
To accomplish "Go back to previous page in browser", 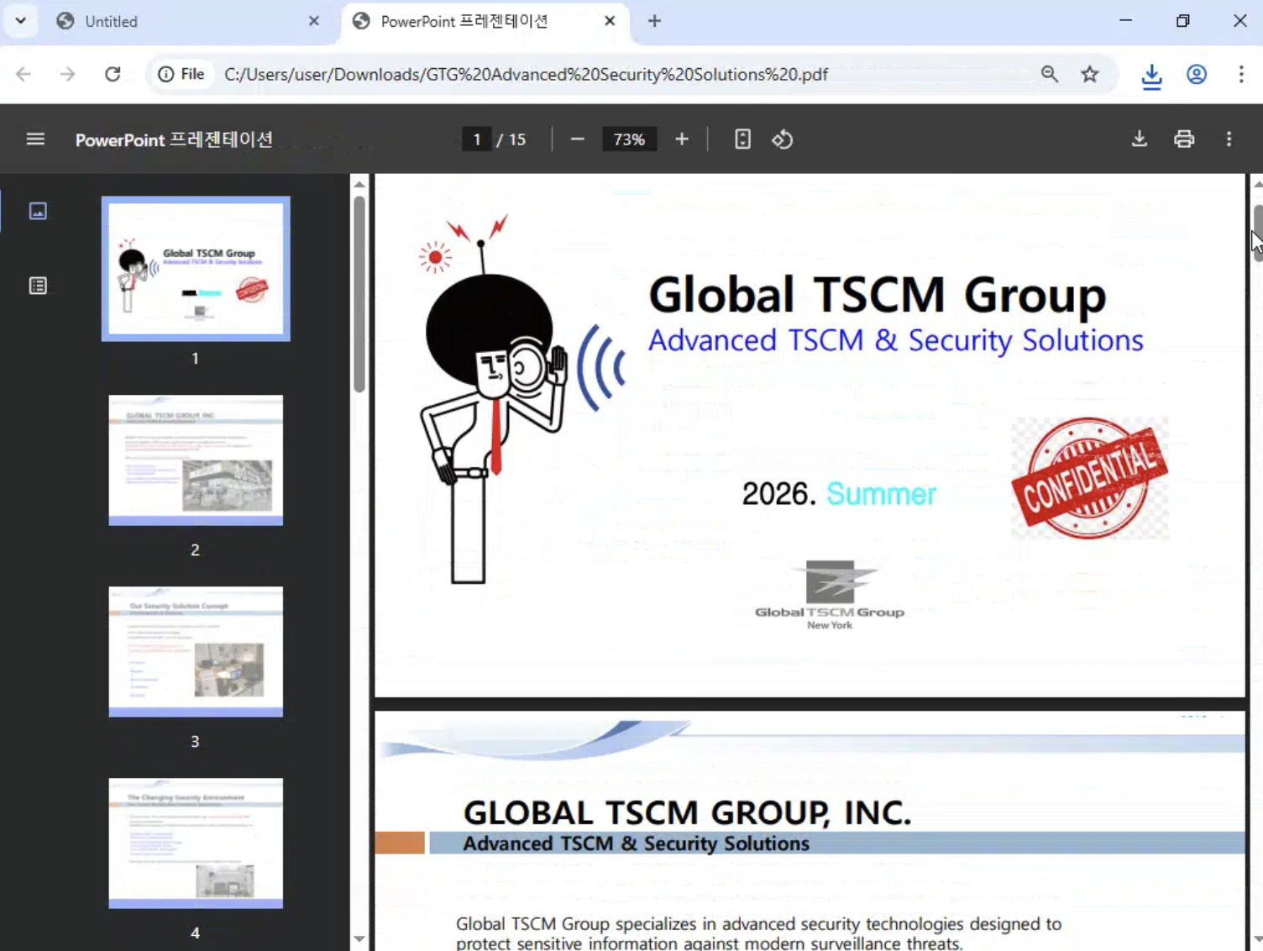I will [24, 74].
